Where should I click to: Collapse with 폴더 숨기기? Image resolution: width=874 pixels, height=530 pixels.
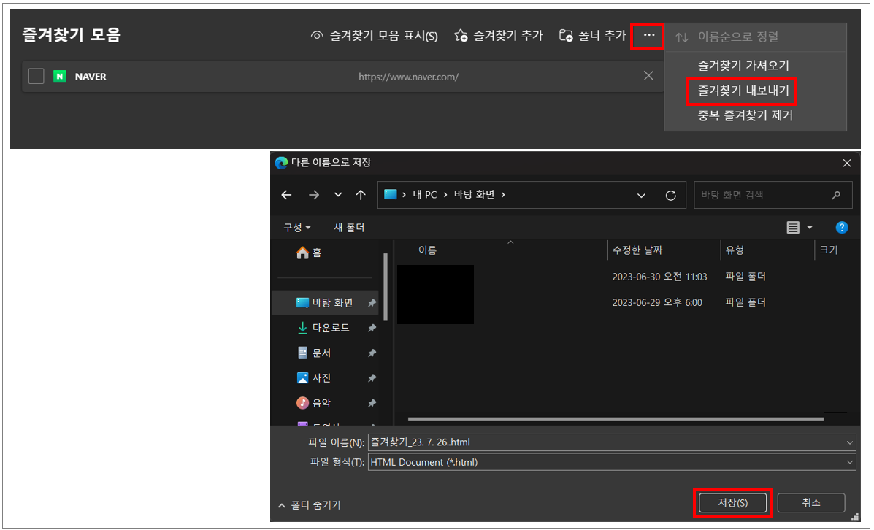pos(310,505)
